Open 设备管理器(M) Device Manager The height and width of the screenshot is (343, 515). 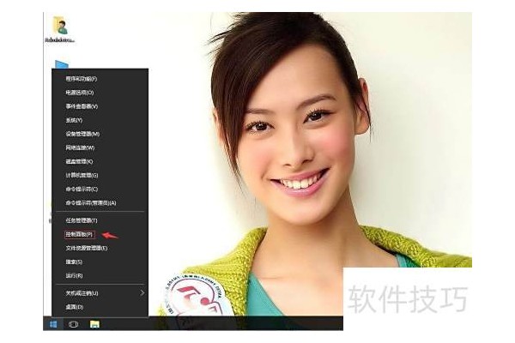pos(100,134)
